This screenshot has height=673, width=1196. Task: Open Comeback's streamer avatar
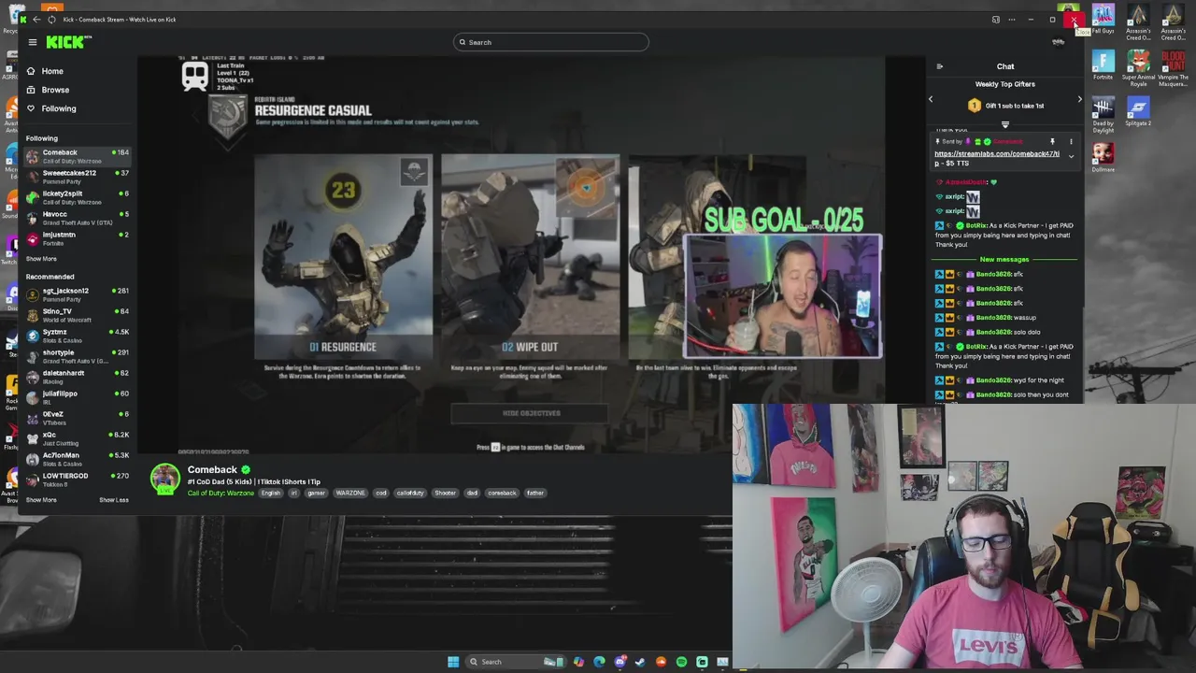point(165,479)
